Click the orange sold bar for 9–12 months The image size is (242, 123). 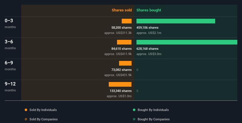coord(120,84)
